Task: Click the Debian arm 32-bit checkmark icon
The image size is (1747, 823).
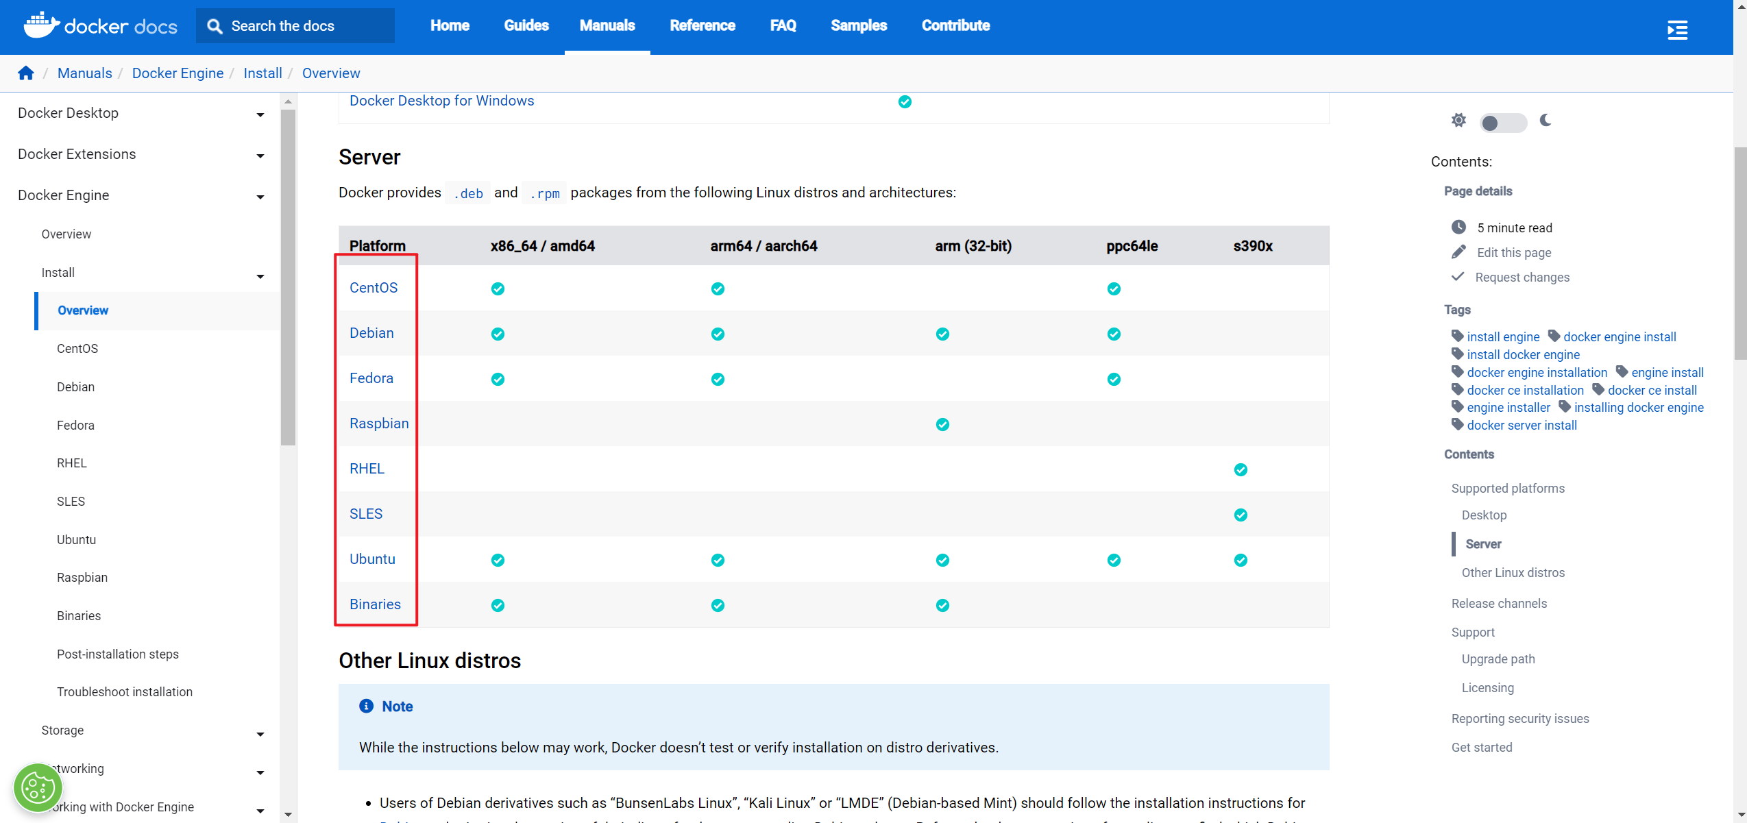Action: [x=942, y=334]
